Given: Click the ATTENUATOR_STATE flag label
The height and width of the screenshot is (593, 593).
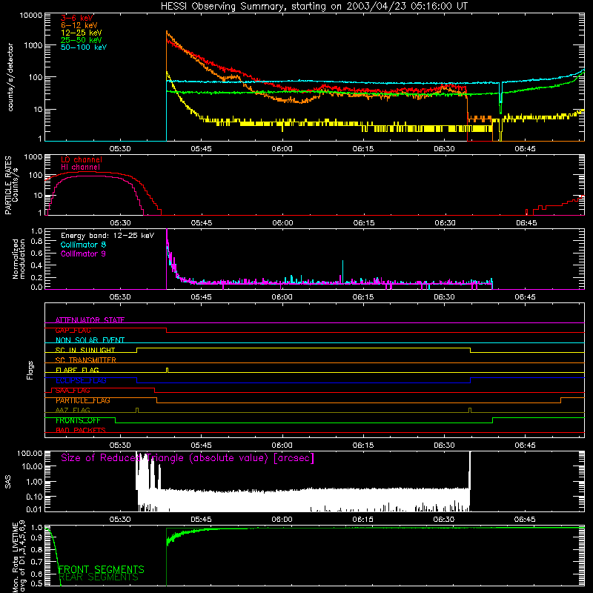Looking at the screenshot, I should click(90, 320).
